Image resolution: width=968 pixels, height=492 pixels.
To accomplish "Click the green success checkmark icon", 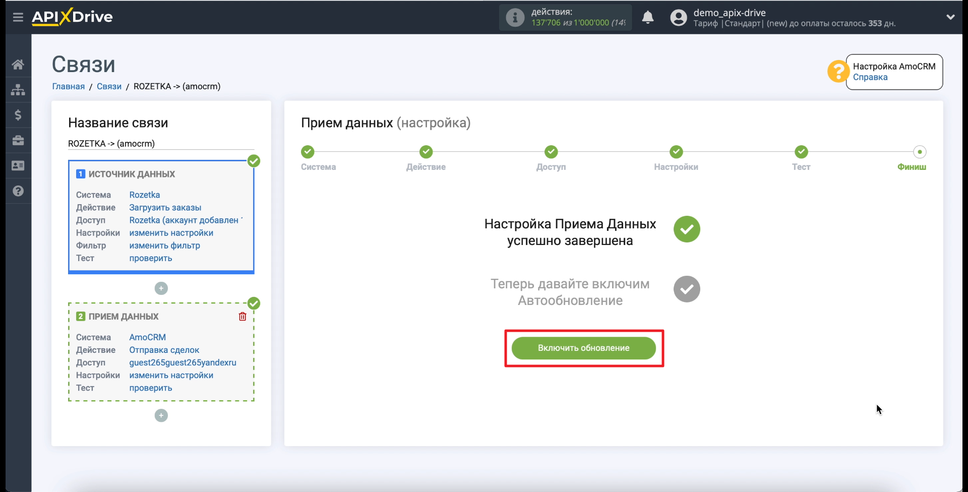I will click(x=687, y=229).
